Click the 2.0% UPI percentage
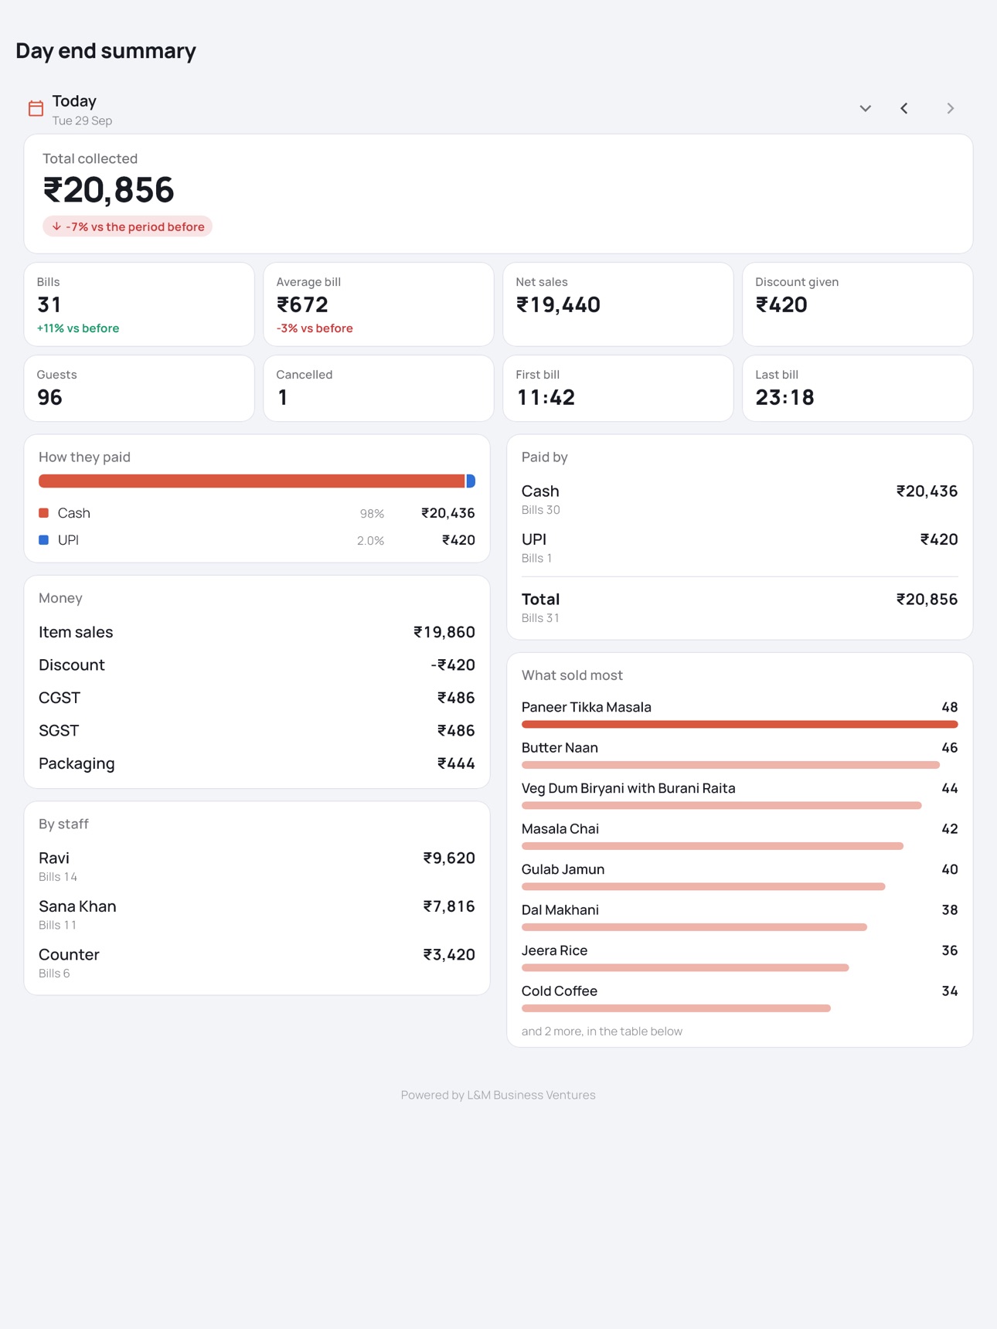Screen dimensions: 997x1329 pyautogui.click(x=370, y=541)
